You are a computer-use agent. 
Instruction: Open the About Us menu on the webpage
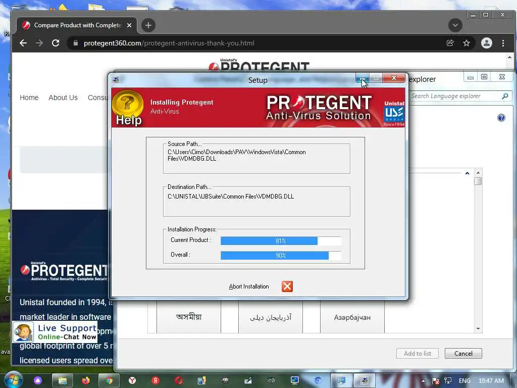click(x=63, y=98)
